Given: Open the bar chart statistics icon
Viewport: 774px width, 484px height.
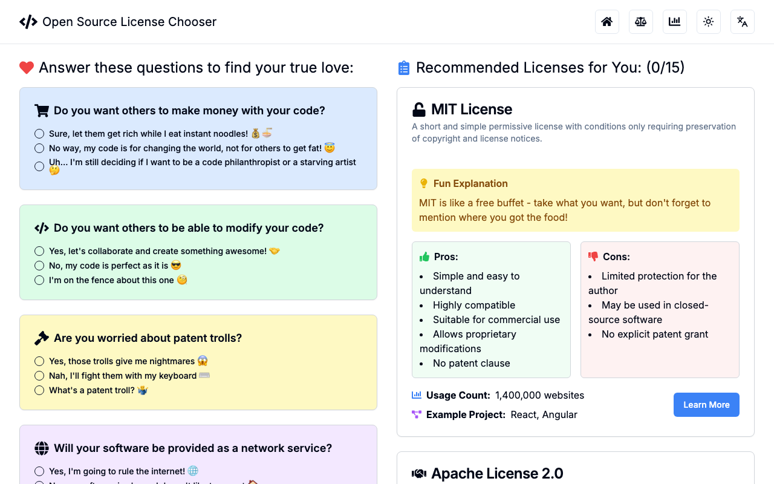Looking at the screenshot, I should point(675,22).
